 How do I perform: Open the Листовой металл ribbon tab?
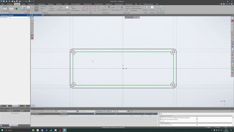tap(98, 4)
